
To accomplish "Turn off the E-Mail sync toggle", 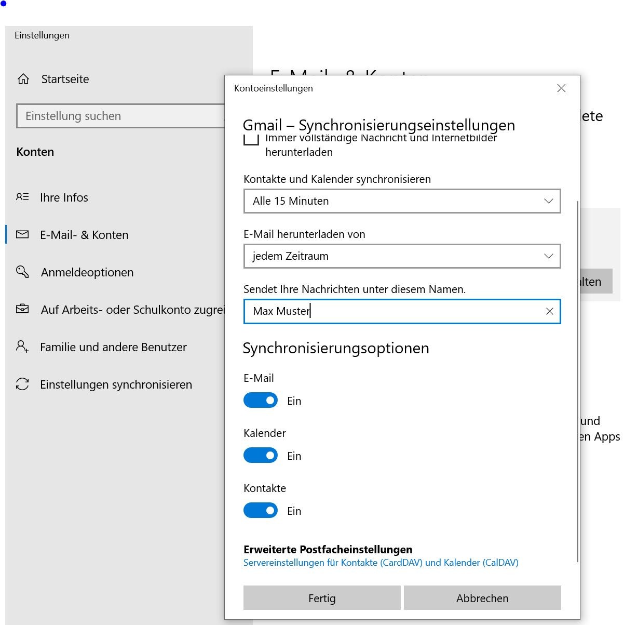I will (x=261, y=401).
